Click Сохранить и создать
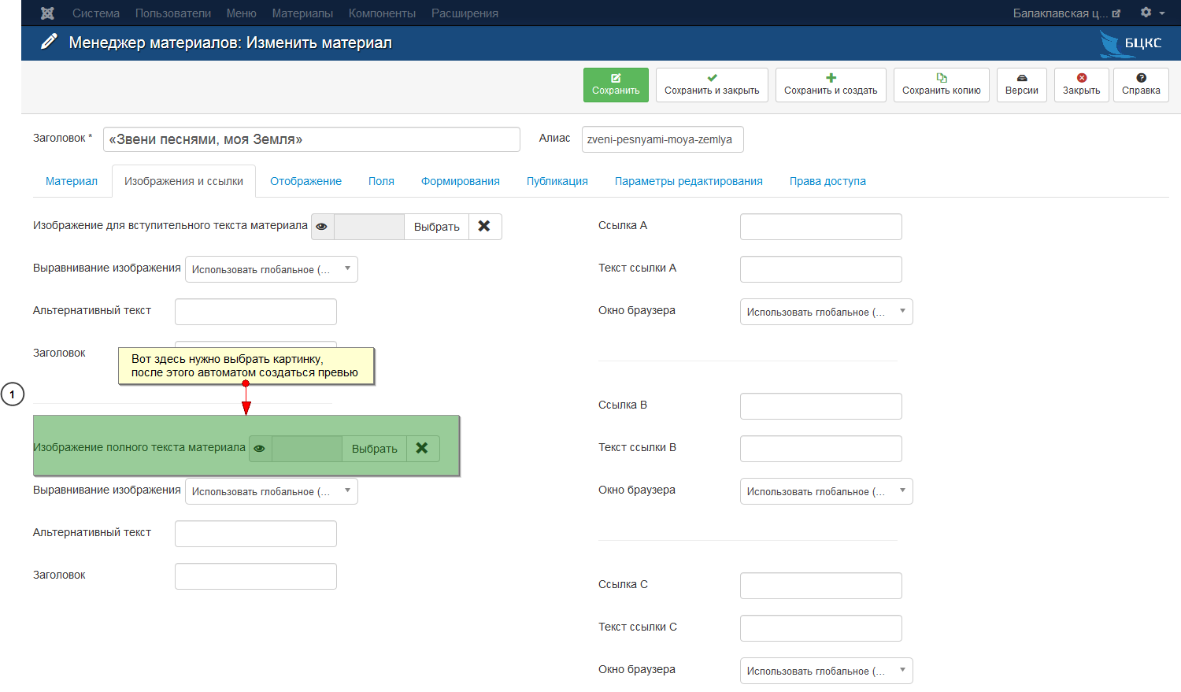 tap(831, 84)
